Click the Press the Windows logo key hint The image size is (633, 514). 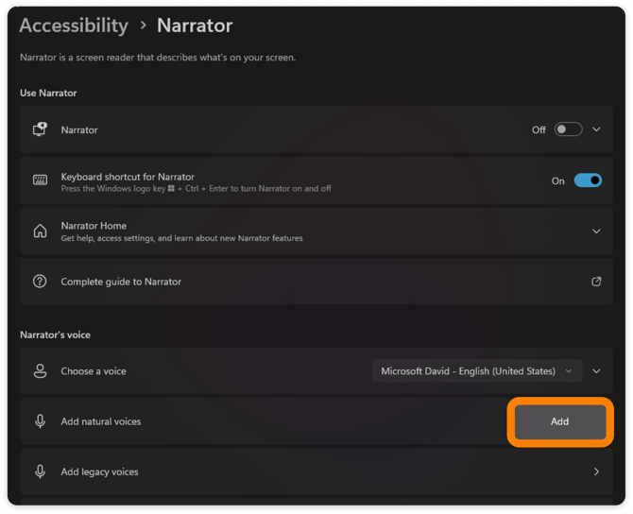(196, 189)
